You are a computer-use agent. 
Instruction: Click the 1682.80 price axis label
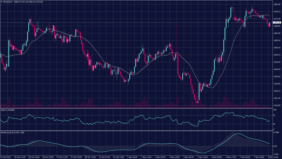coord(277,4)
